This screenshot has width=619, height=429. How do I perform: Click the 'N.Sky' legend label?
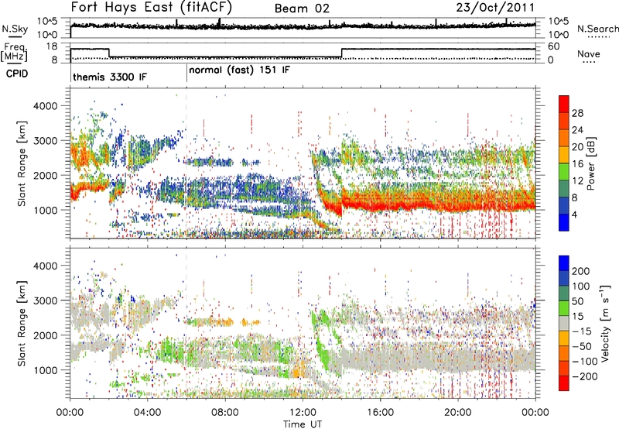[15, 29]
